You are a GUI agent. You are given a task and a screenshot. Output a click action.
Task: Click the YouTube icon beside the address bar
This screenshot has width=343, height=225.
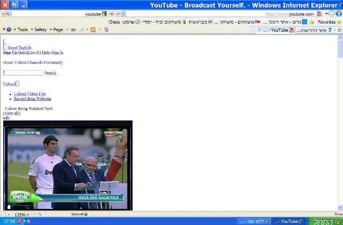[319, 13]
